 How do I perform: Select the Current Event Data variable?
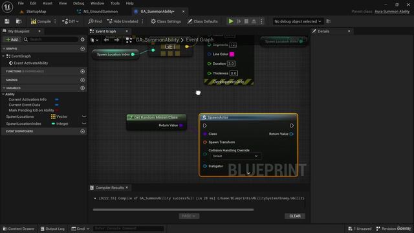pos(25,105)
